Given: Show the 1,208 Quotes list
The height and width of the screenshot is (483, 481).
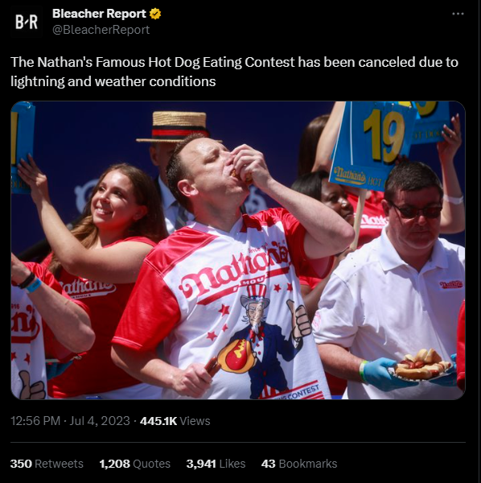Looking at the screenshot, I should click(135, 464).
